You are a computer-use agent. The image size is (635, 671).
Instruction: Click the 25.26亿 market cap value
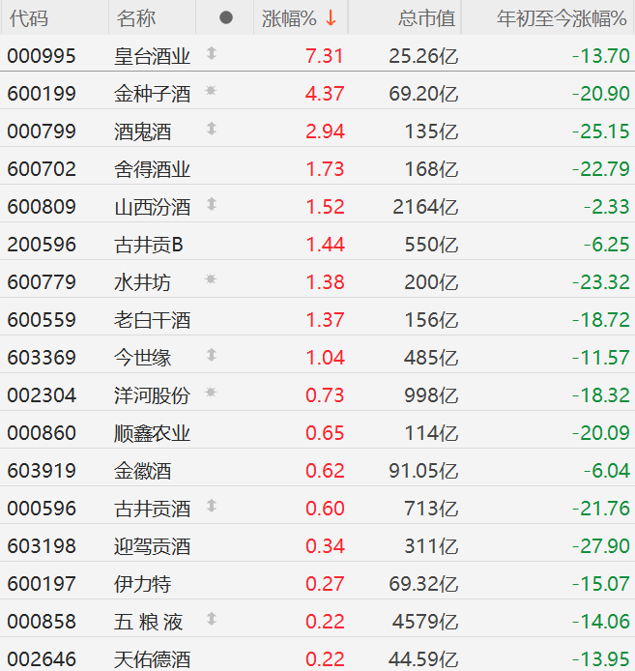[423, 56]
